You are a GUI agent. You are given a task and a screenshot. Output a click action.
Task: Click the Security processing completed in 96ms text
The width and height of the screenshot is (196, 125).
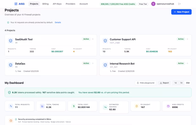(35, 119)
